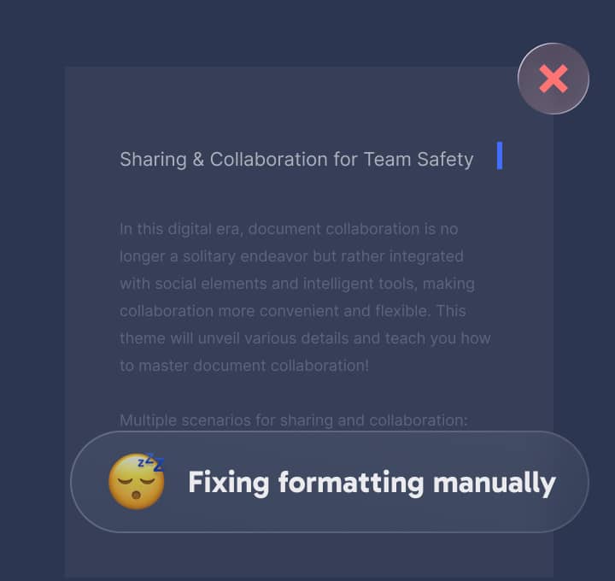This screenshot has width=615, height=581.
Task: Select the 'Fixing formatting manually' pill
Action: click(x=330, y=481)
